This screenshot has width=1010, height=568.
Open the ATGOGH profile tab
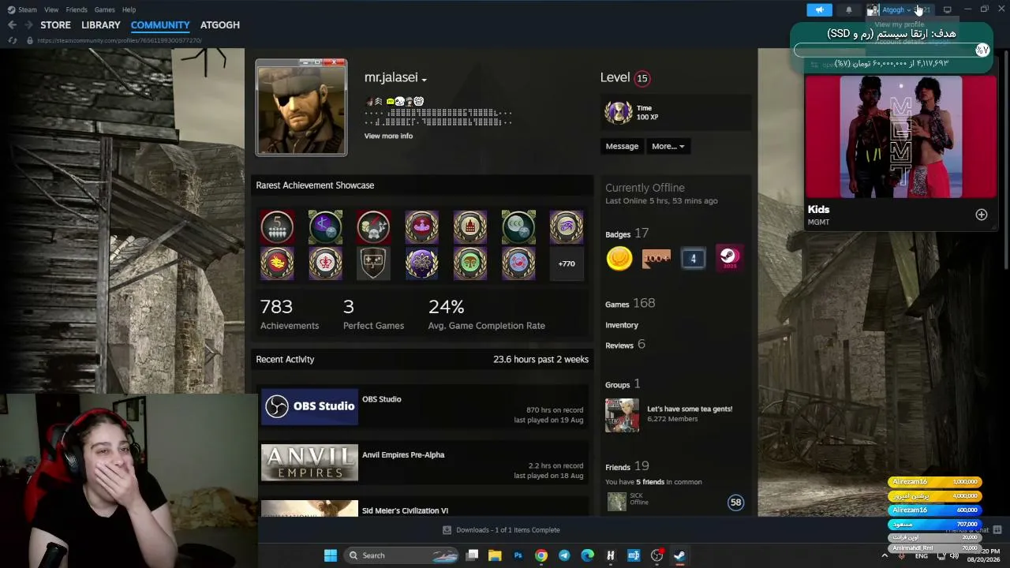[x=220, y=25]
